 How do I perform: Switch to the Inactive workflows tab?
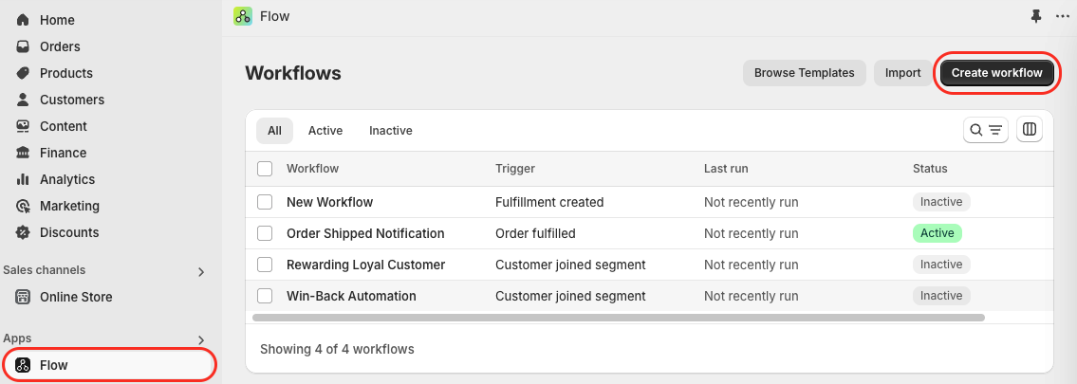coord(391,130)
